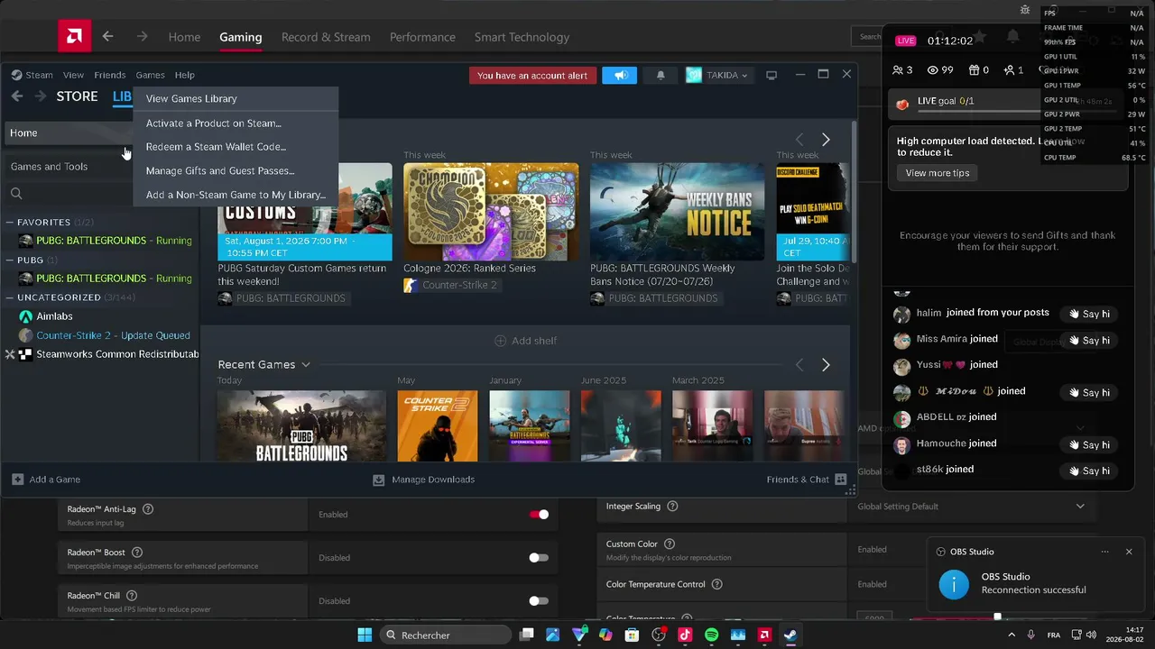Click 'You have an account alert' button
This screenshot has width=1155, height=649.
click(x=532, y=76)
